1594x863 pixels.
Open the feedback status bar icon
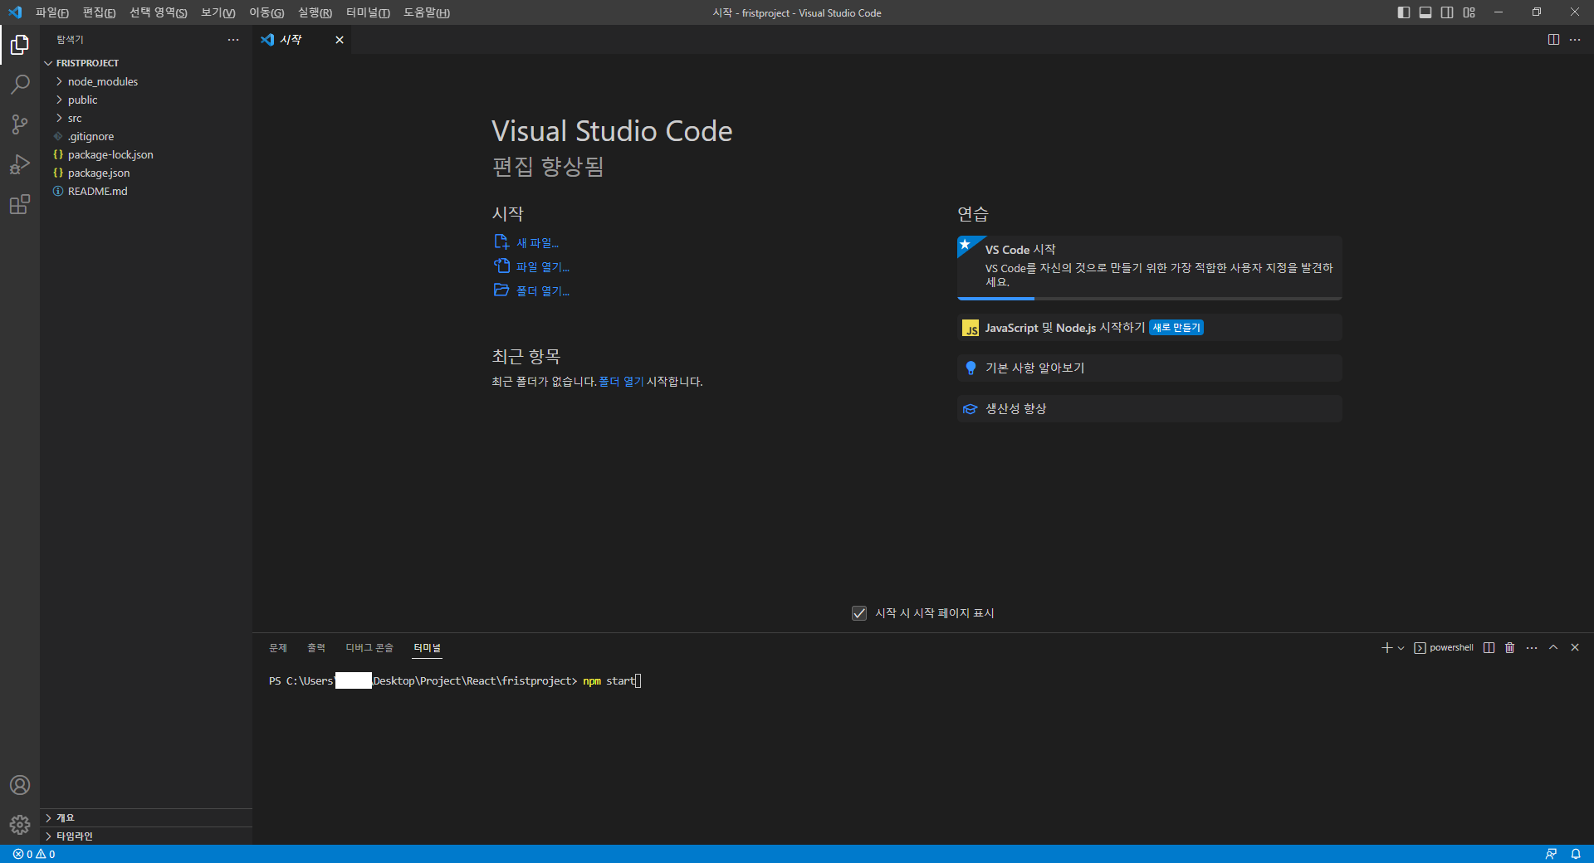coord(1551,854)
